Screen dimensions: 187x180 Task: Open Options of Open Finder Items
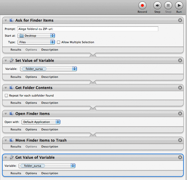coord(31,130)
